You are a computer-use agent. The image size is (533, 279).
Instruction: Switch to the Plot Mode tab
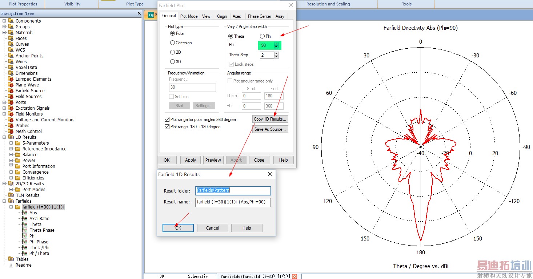(x=189, y=16)
